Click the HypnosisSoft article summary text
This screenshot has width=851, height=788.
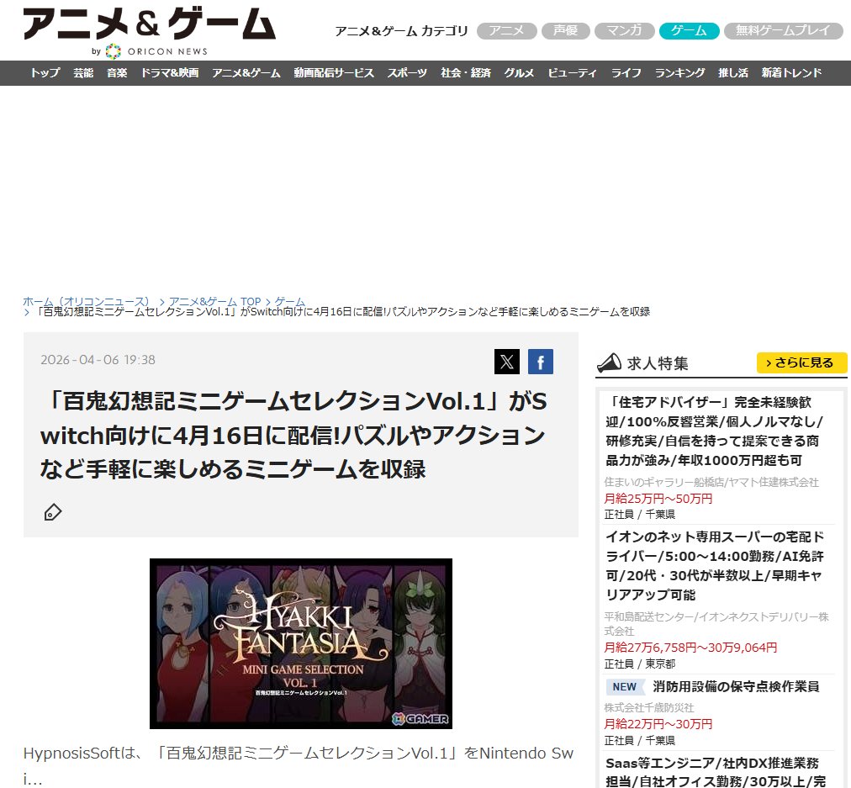click(298, 766)
